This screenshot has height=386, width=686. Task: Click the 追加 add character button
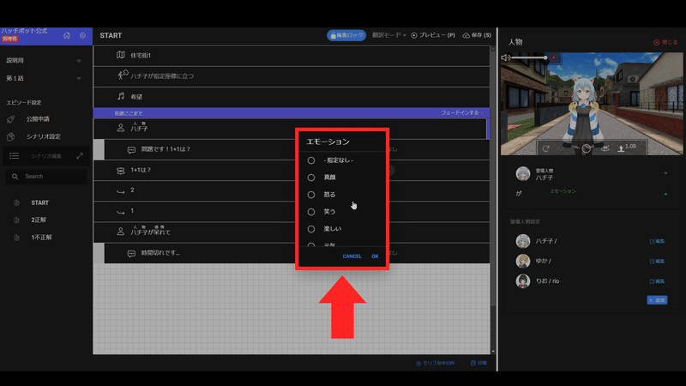(657, 300)
